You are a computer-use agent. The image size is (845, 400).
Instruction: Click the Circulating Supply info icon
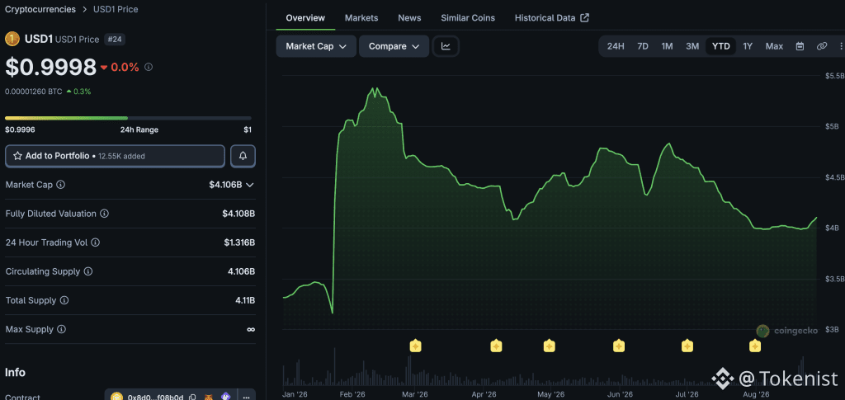coord(87,271)
